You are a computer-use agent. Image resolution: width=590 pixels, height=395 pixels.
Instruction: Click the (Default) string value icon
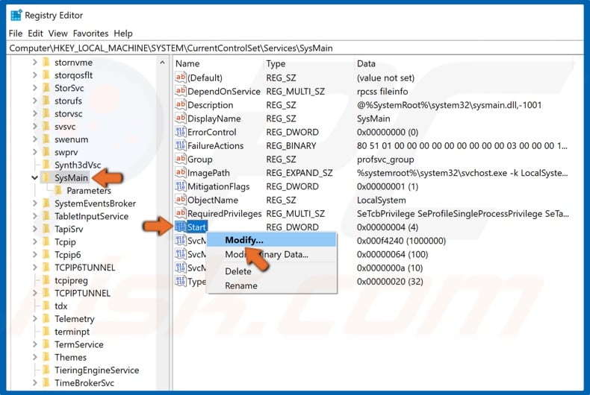(181, 78)
